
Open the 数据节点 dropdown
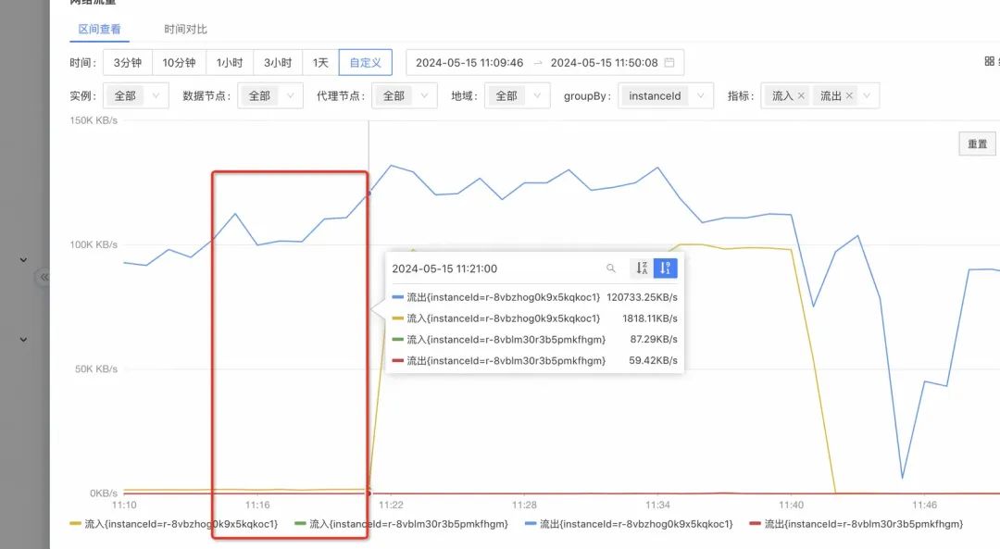point(270,95)
